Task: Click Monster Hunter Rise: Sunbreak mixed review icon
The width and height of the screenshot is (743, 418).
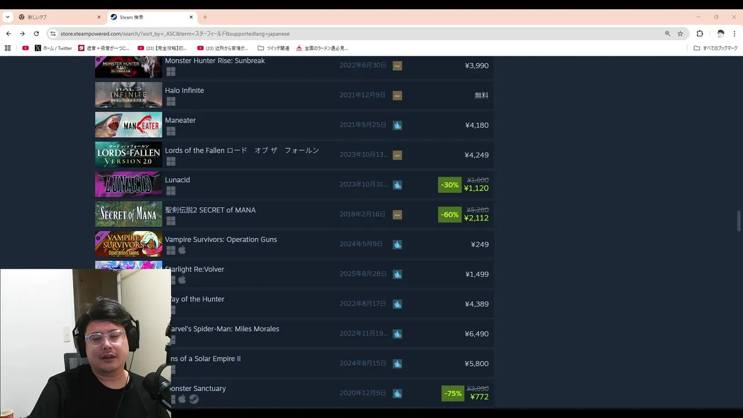Action: [x=397, y=66]
